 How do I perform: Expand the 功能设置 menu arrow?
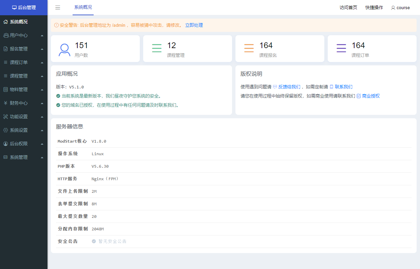(42, 117)
